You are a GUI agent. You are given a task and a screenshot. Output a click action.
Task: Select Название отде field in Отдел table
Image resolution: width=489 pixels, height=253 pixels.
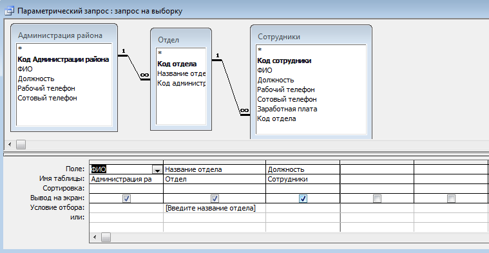[x=181, y=73]
